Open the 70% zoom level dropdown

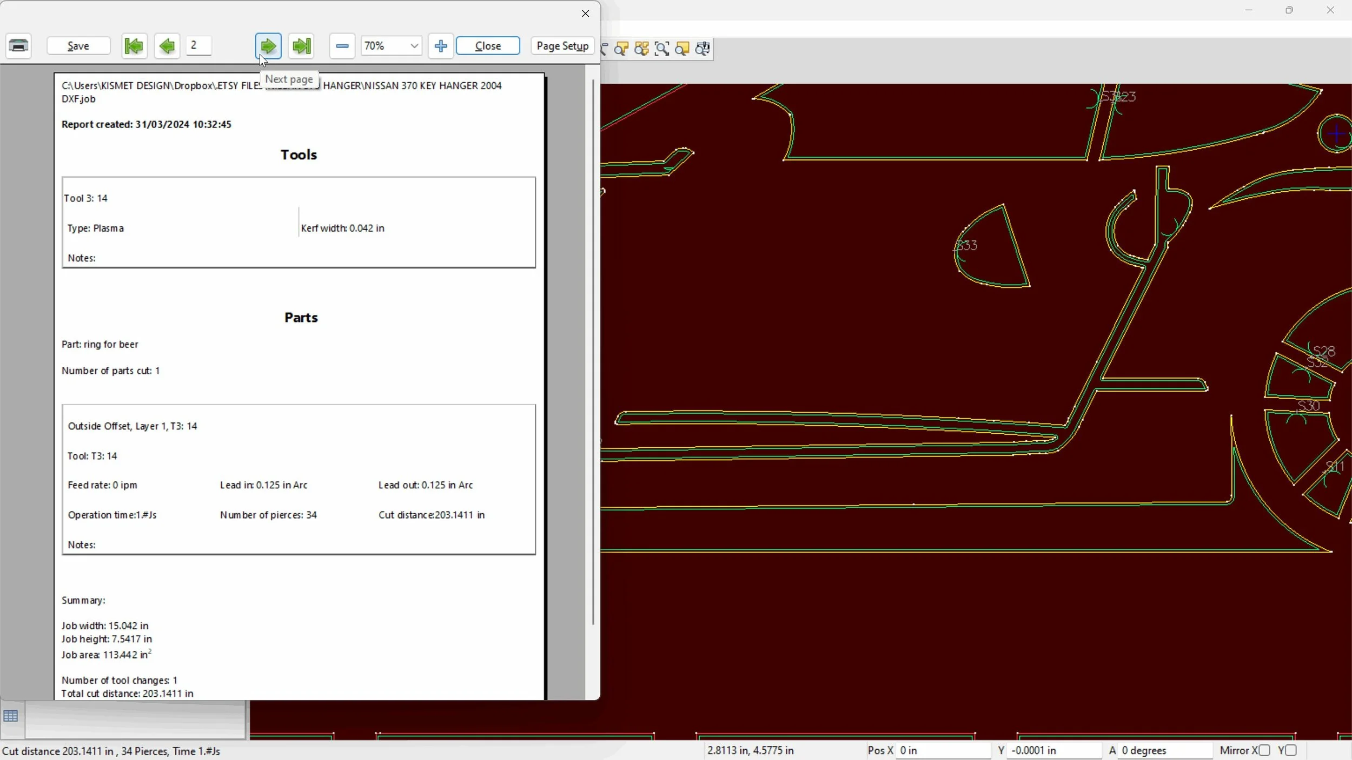click(x=414, y=46)
